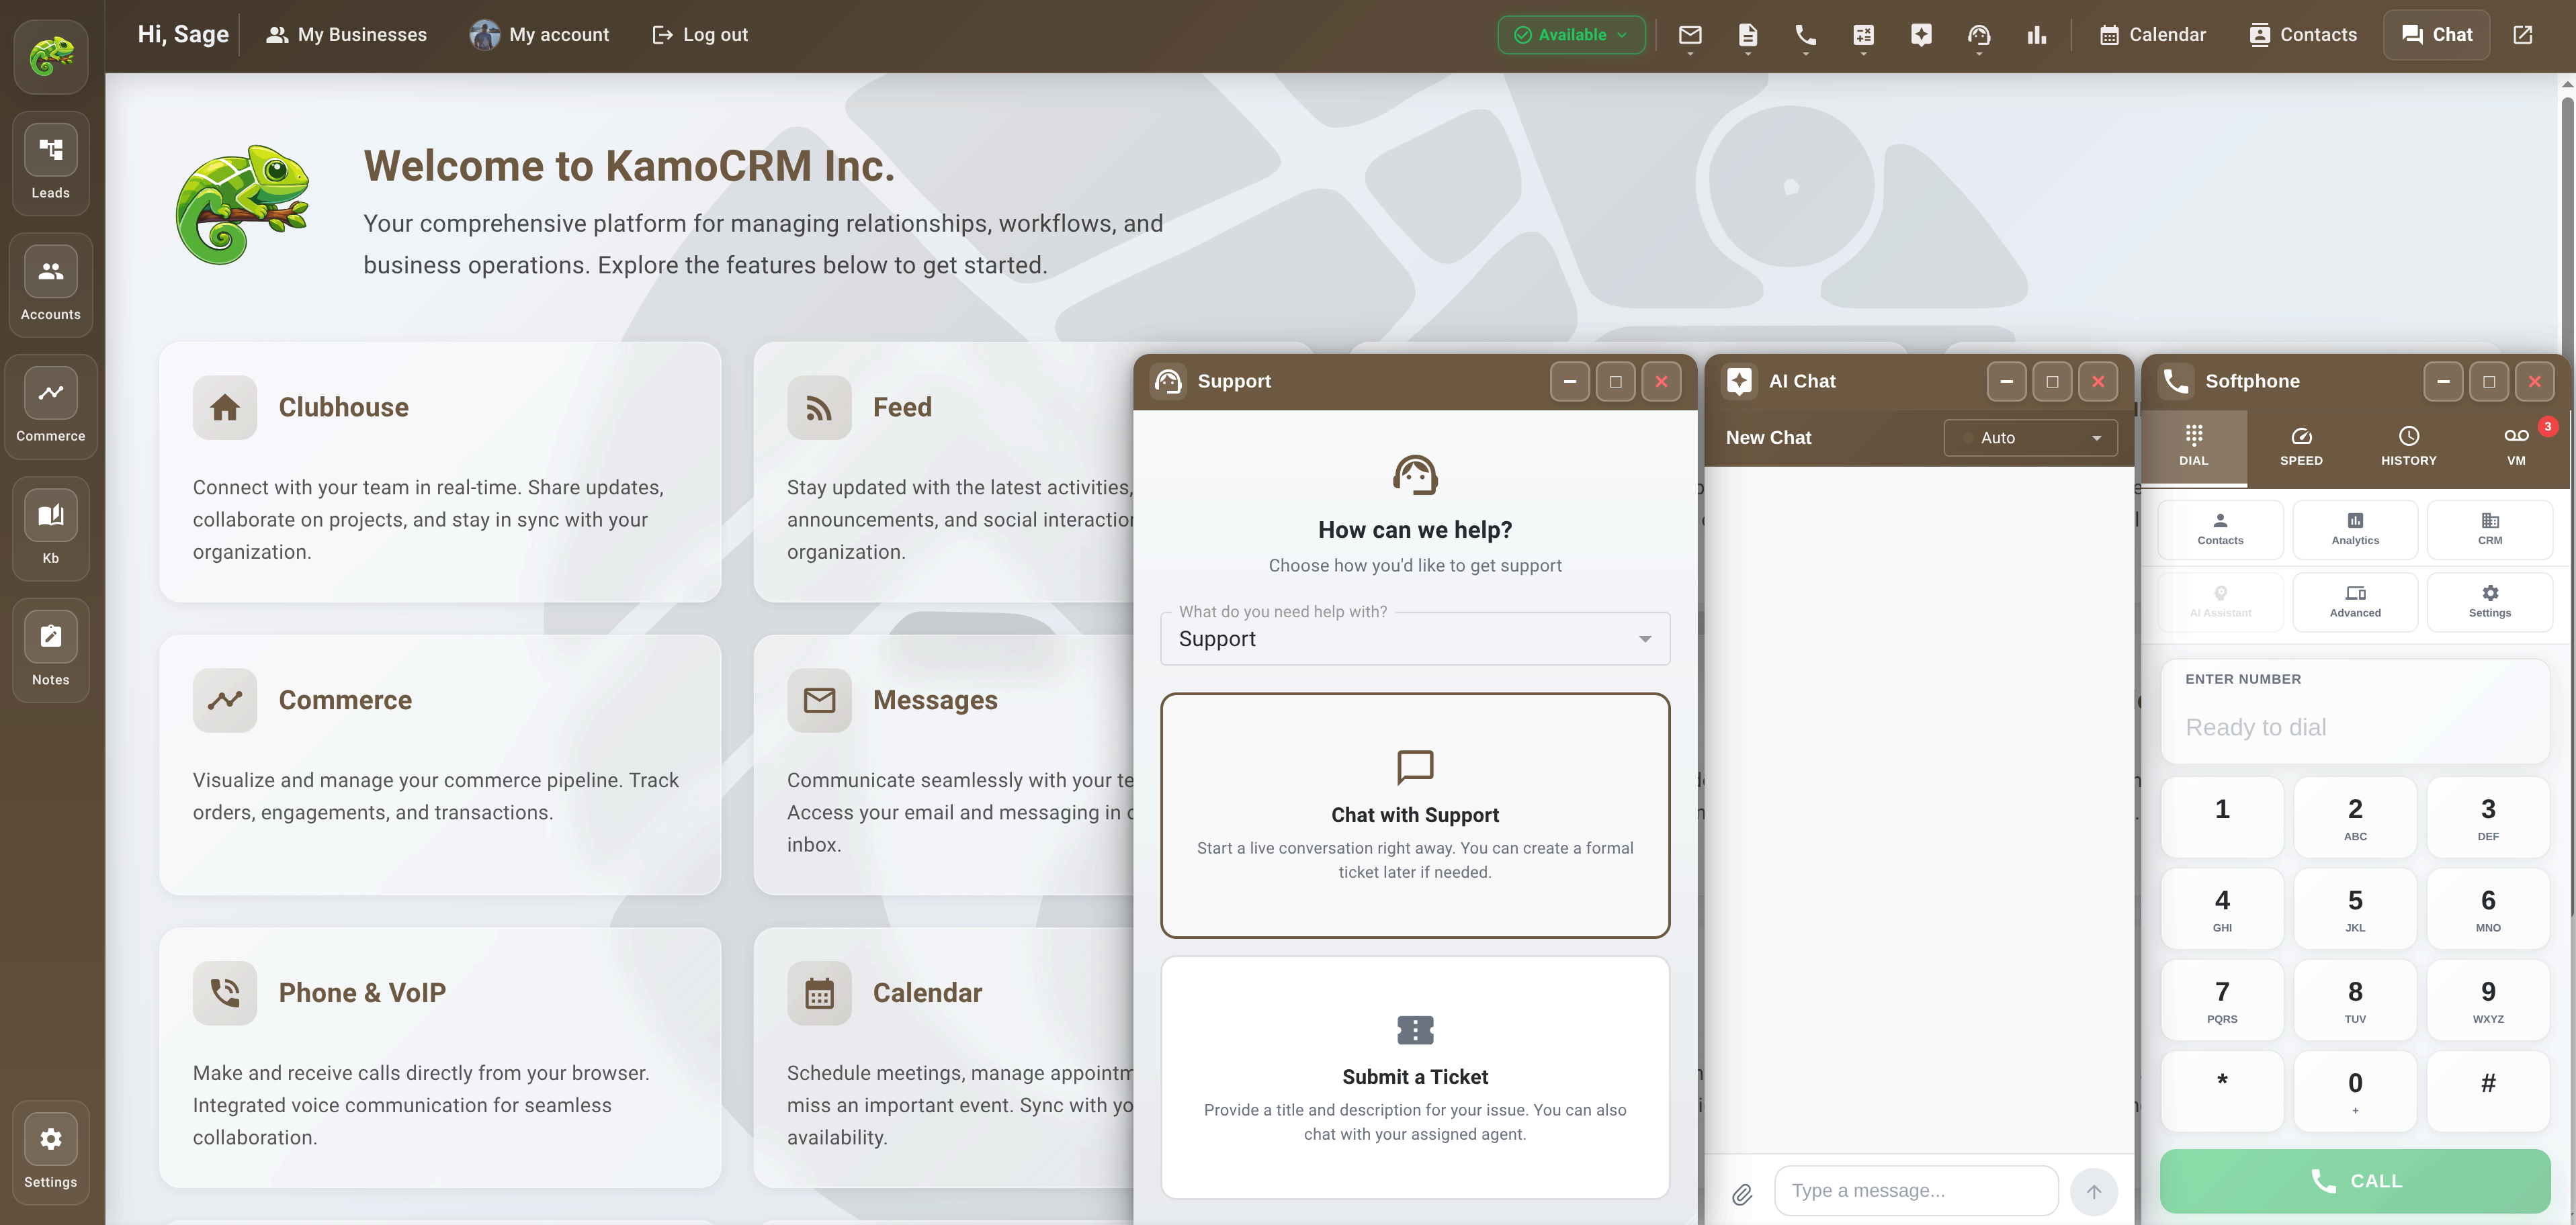Dial digit 8 TUV on keypad

coord(2355,1000)
